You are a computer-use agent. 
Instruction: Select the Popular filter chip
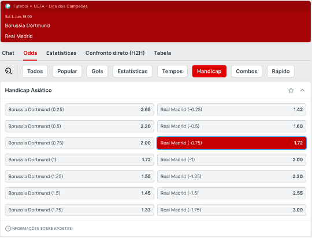67,71
